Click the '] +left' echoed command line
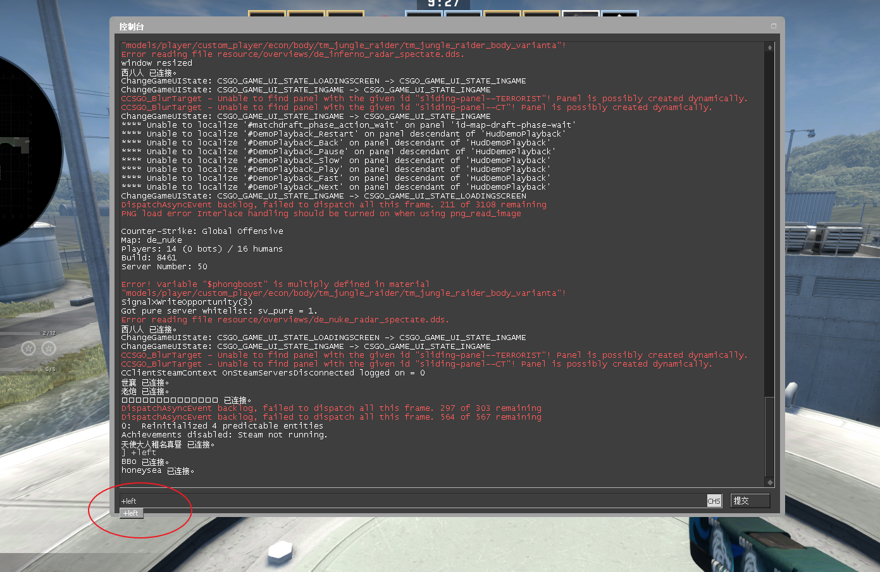The width and height of the screenshot is (880, 572). [x=139, y=453]
